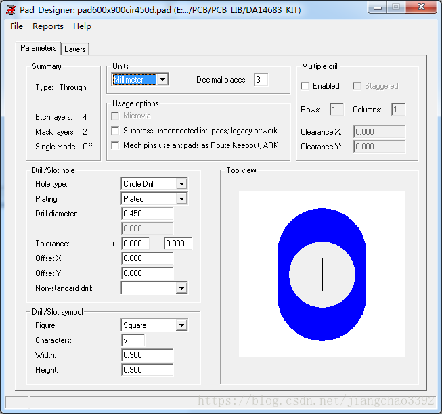The width and height of the screenshot is (442, 414).
Task: Expand the Units dropdown
Action: [x=162, y=80]
